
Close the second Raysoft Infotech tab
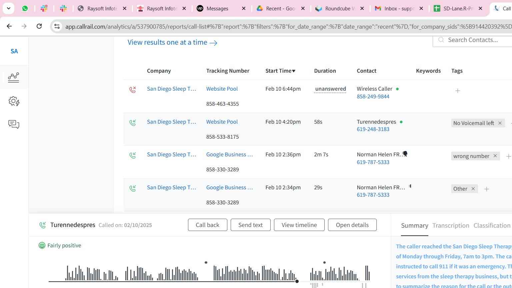pos(184,8)
